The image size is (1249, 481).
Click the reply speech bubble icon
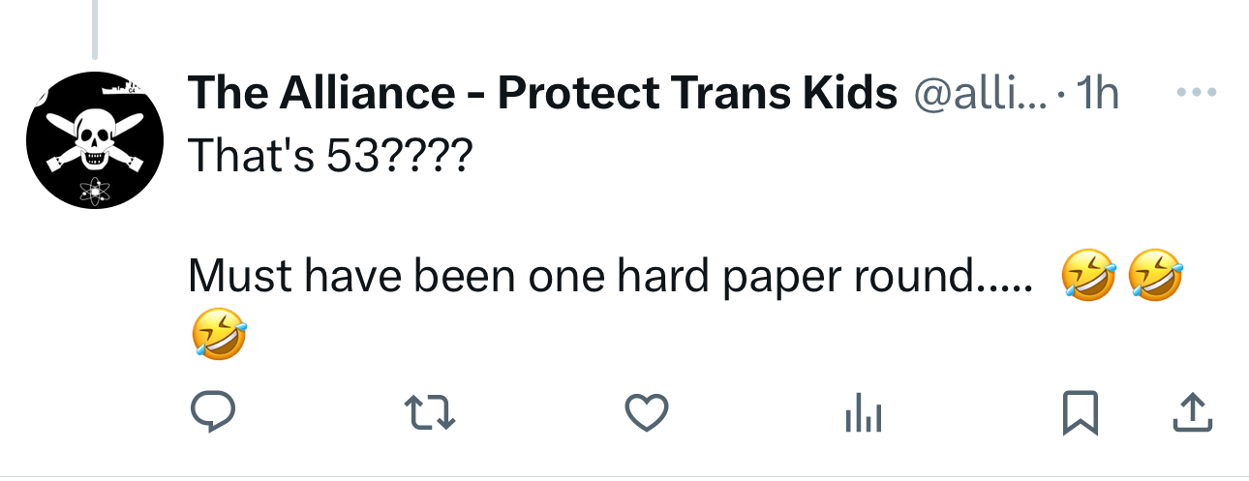tap(213, 414)
